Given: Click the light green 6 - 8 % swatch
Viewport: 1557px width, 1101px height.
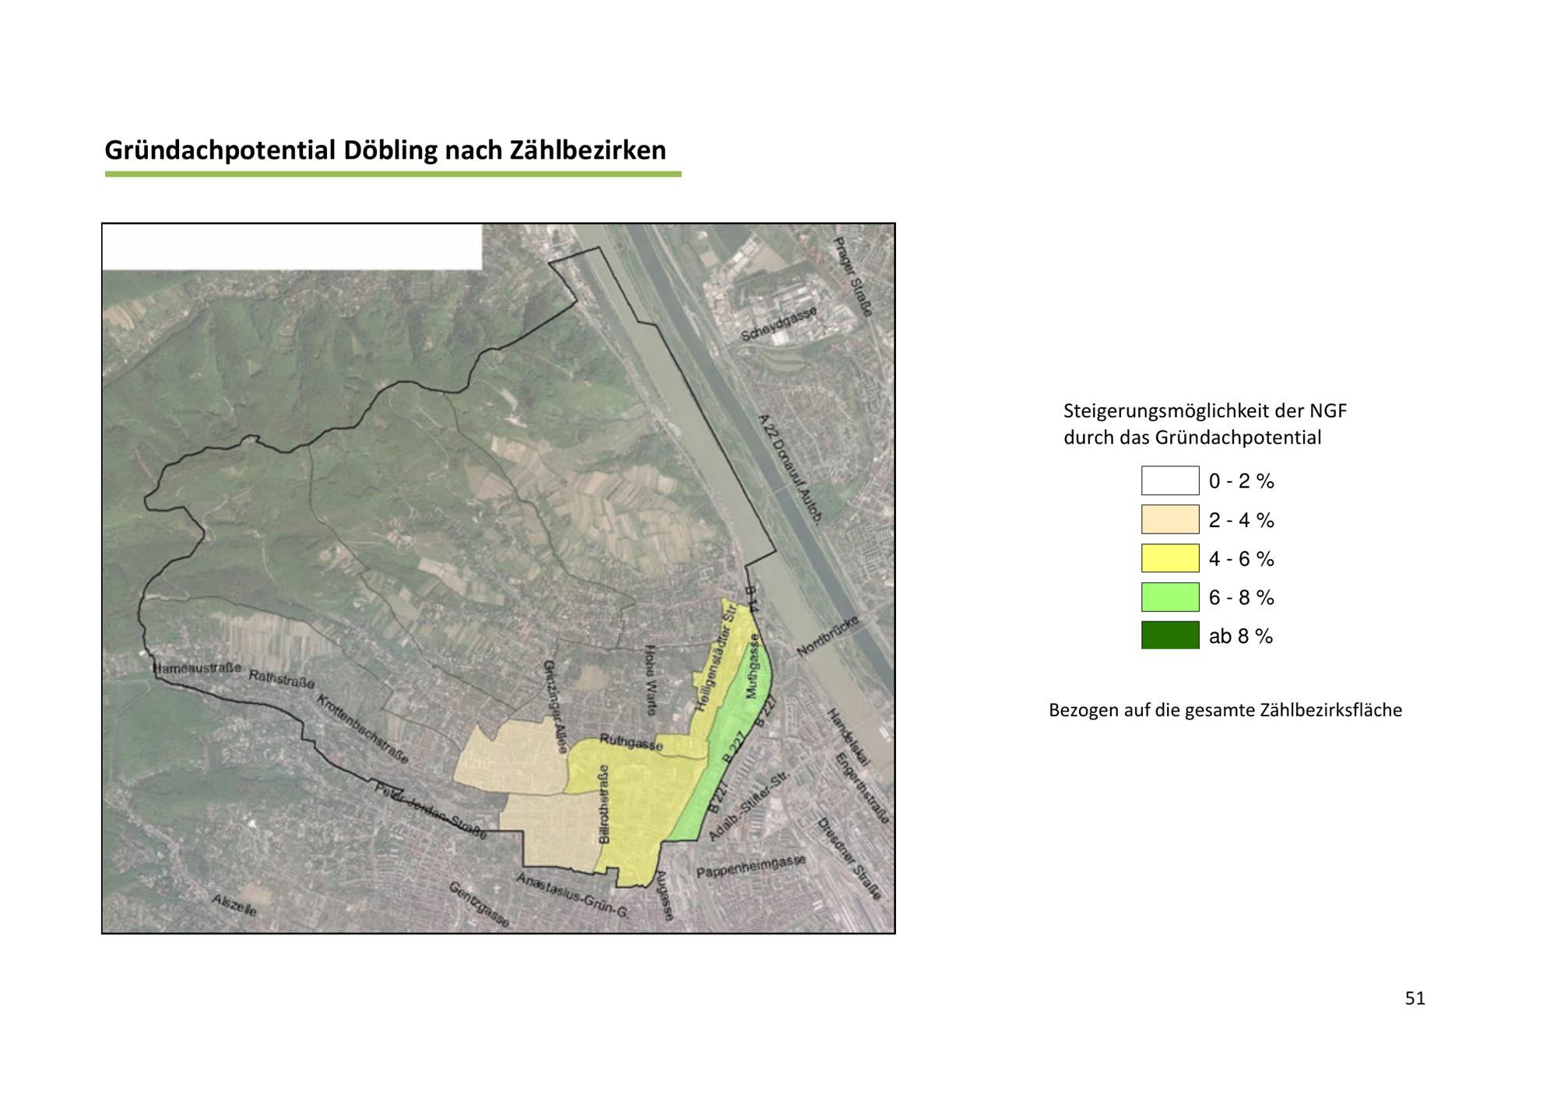Looking at the screenshot, I should click(1170, 597).
